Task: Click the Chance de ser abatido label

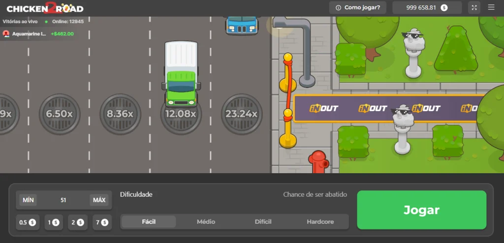Action: tap(315, 194)
